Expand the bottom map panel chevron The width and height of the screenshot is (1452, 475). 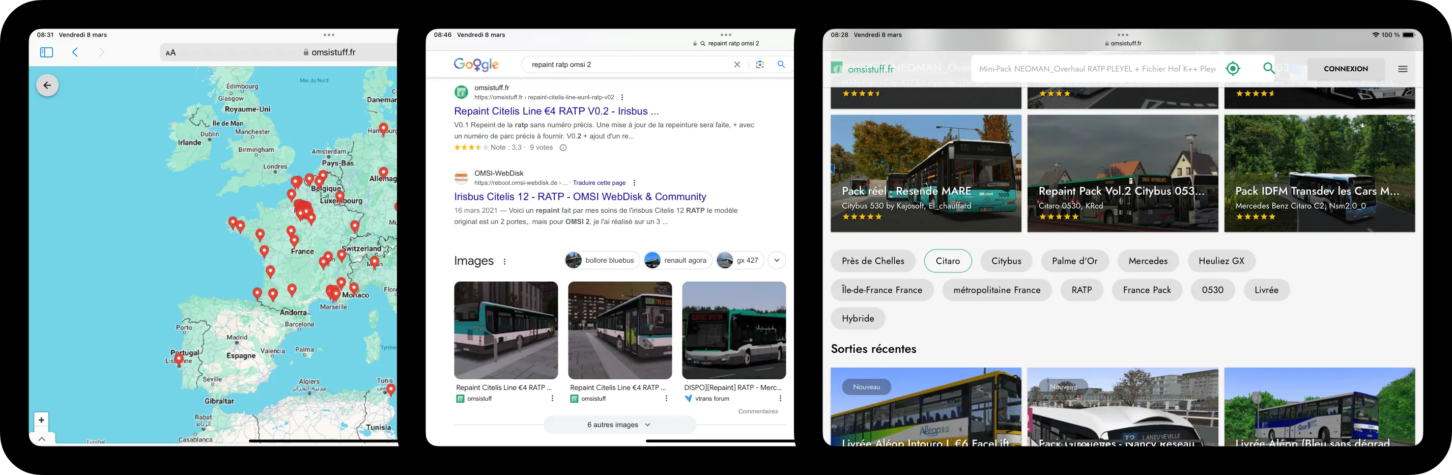tap(42, 439)
